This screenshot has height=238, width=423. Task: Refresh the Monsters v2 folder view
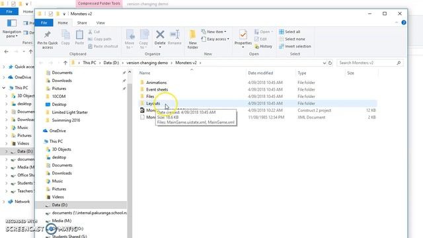[330, 63]
